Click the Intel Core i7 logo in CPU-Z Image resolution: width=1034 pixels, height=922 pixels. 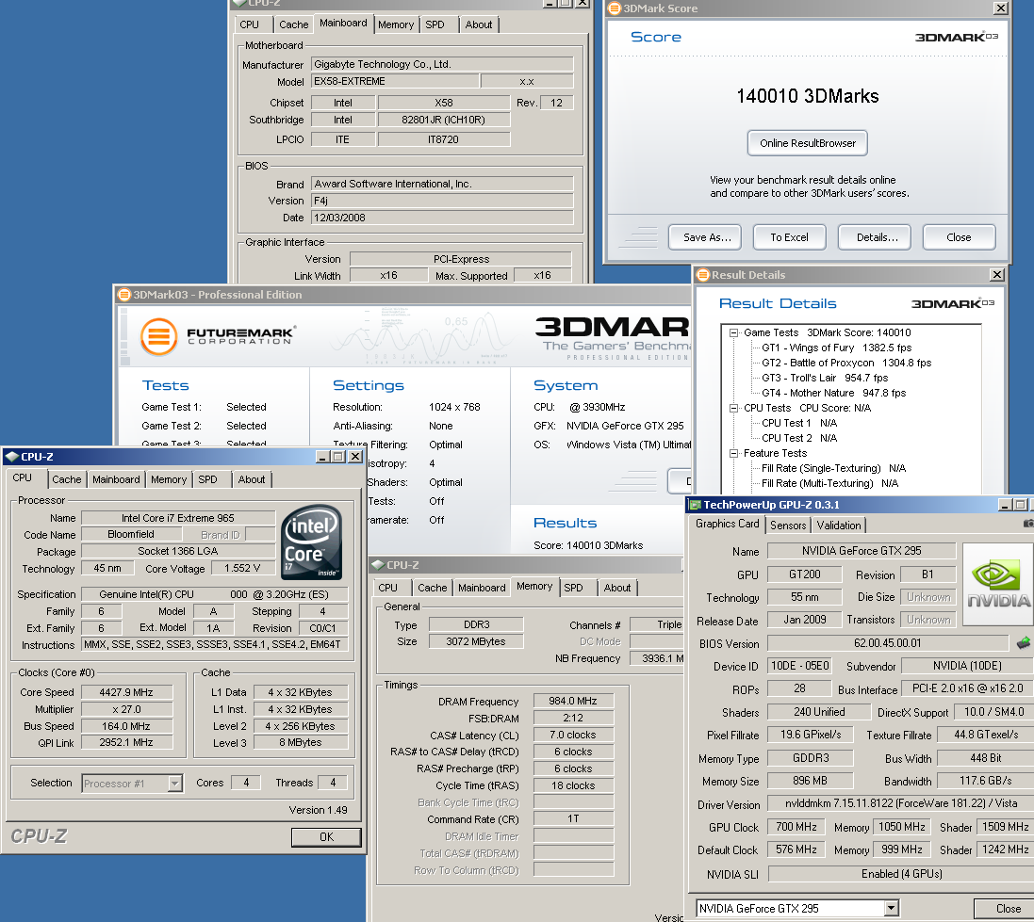tap(311, 542)
